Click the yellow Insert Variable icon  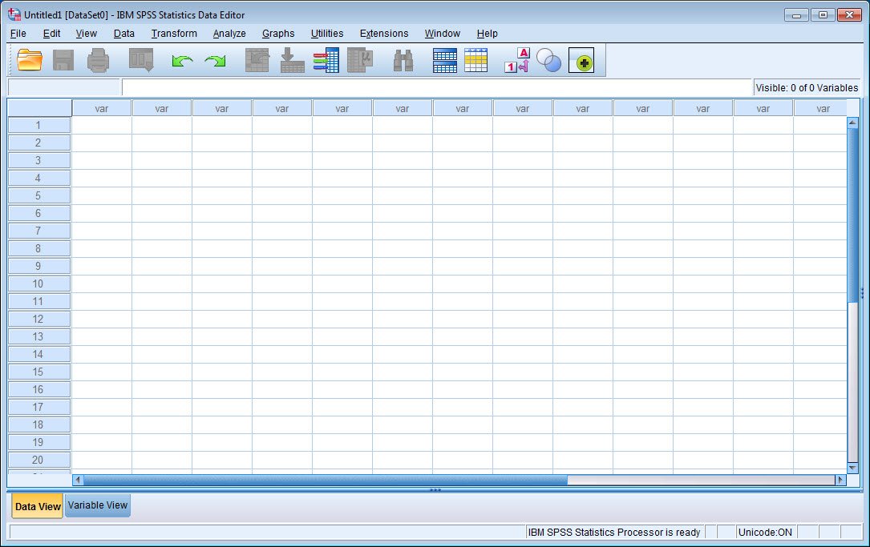pos(476,60)
